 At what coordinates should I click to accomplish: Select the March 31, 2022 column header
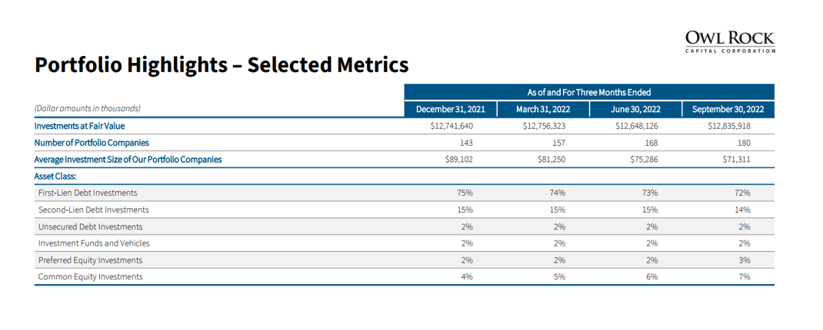coord(543,109)
